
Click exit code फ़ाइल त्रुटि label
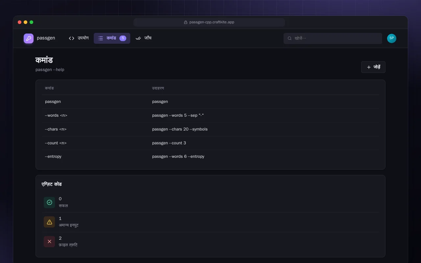(68, 245)
